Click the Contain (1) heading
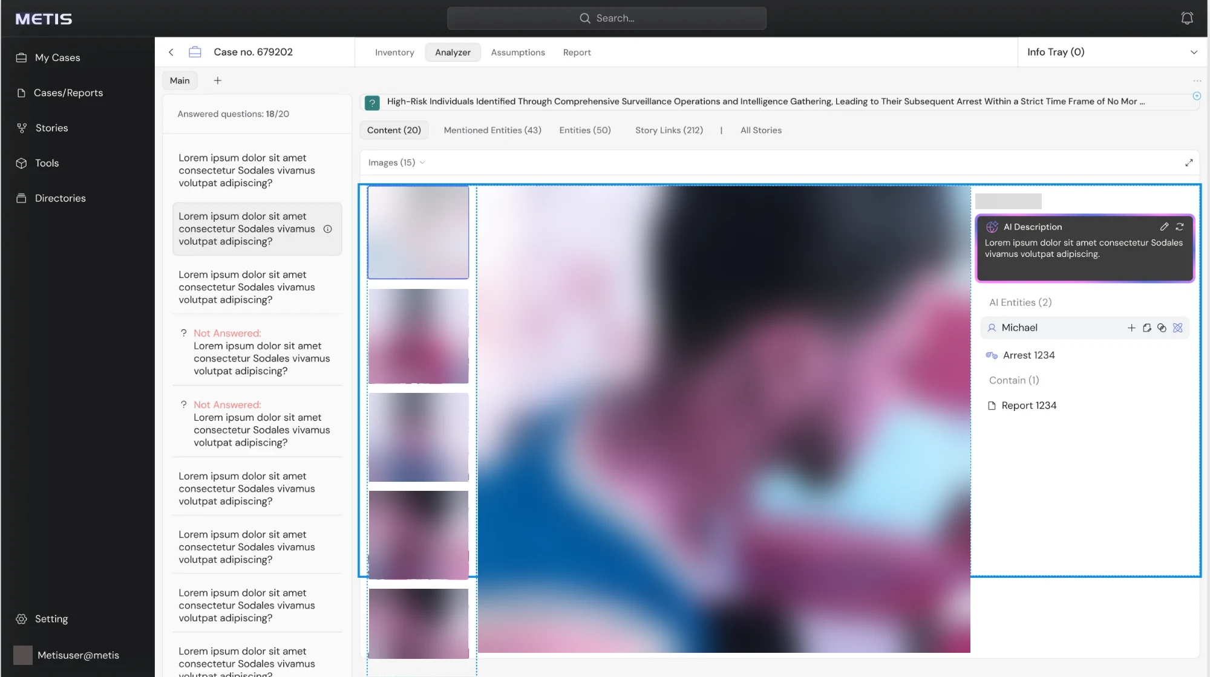 tap(1014, 380)
